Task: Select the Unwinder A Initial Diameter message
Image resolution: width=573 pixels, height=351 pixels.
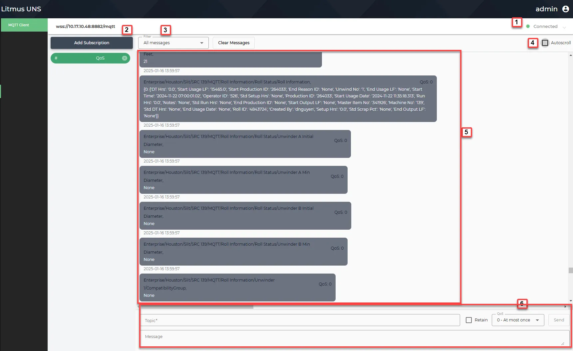Action: pyautogui.click(x=245, y=144)
